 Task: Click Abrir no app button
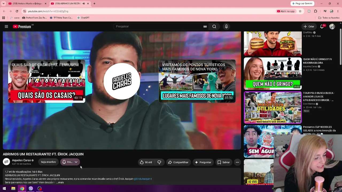286,11
